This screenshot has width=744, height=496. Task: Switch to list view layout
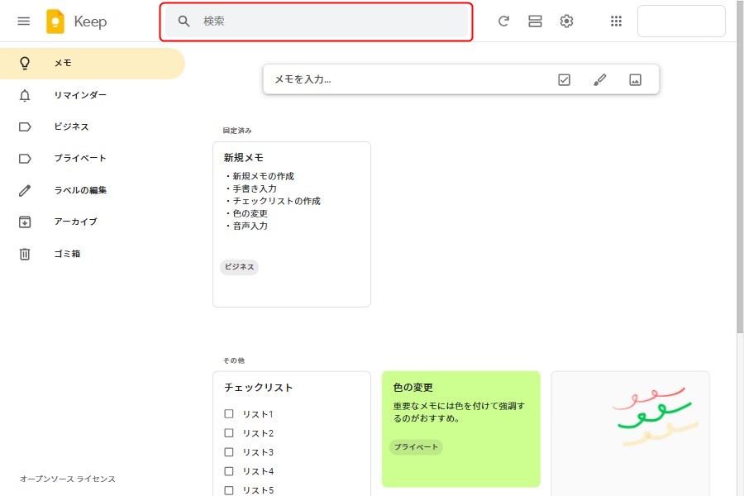tap(535, 21)
